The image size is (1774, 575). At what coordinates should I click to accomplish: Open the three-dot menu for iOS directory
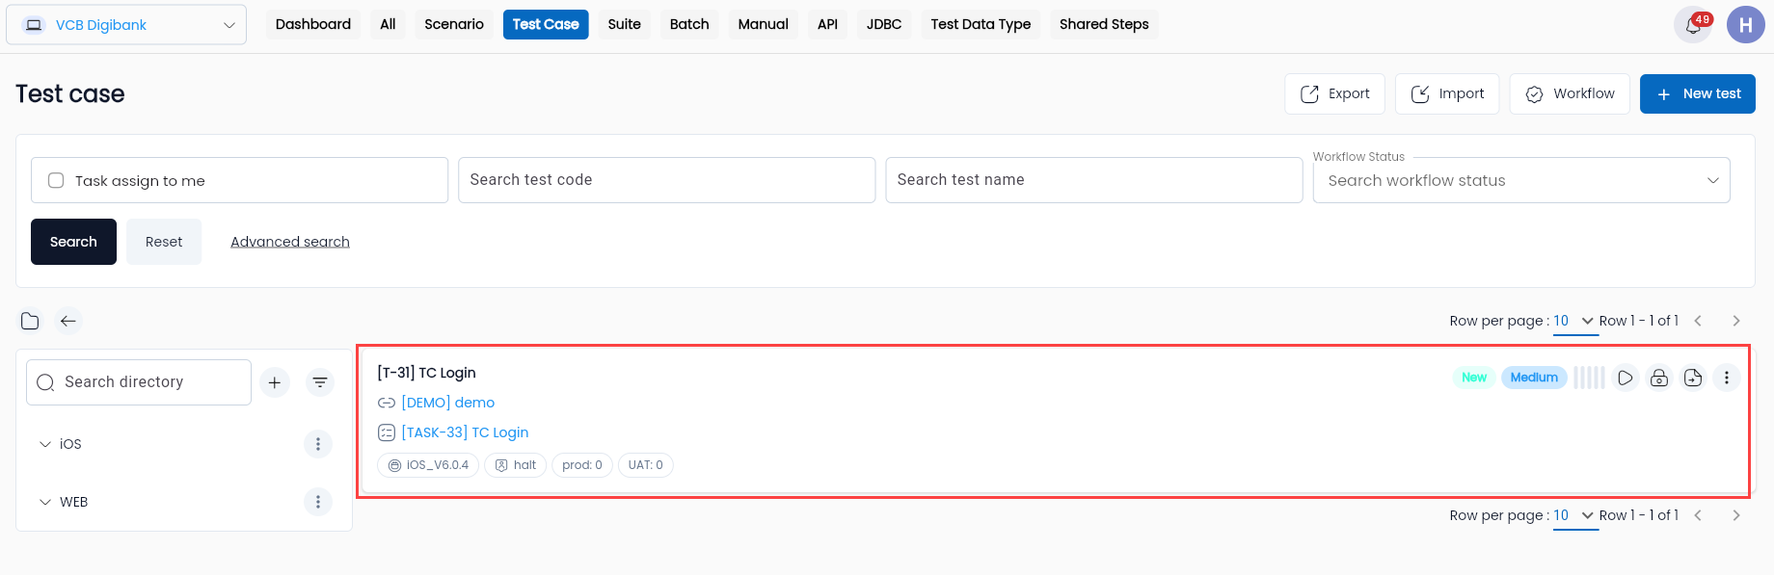pyautogui.click(x=318, y=444)
